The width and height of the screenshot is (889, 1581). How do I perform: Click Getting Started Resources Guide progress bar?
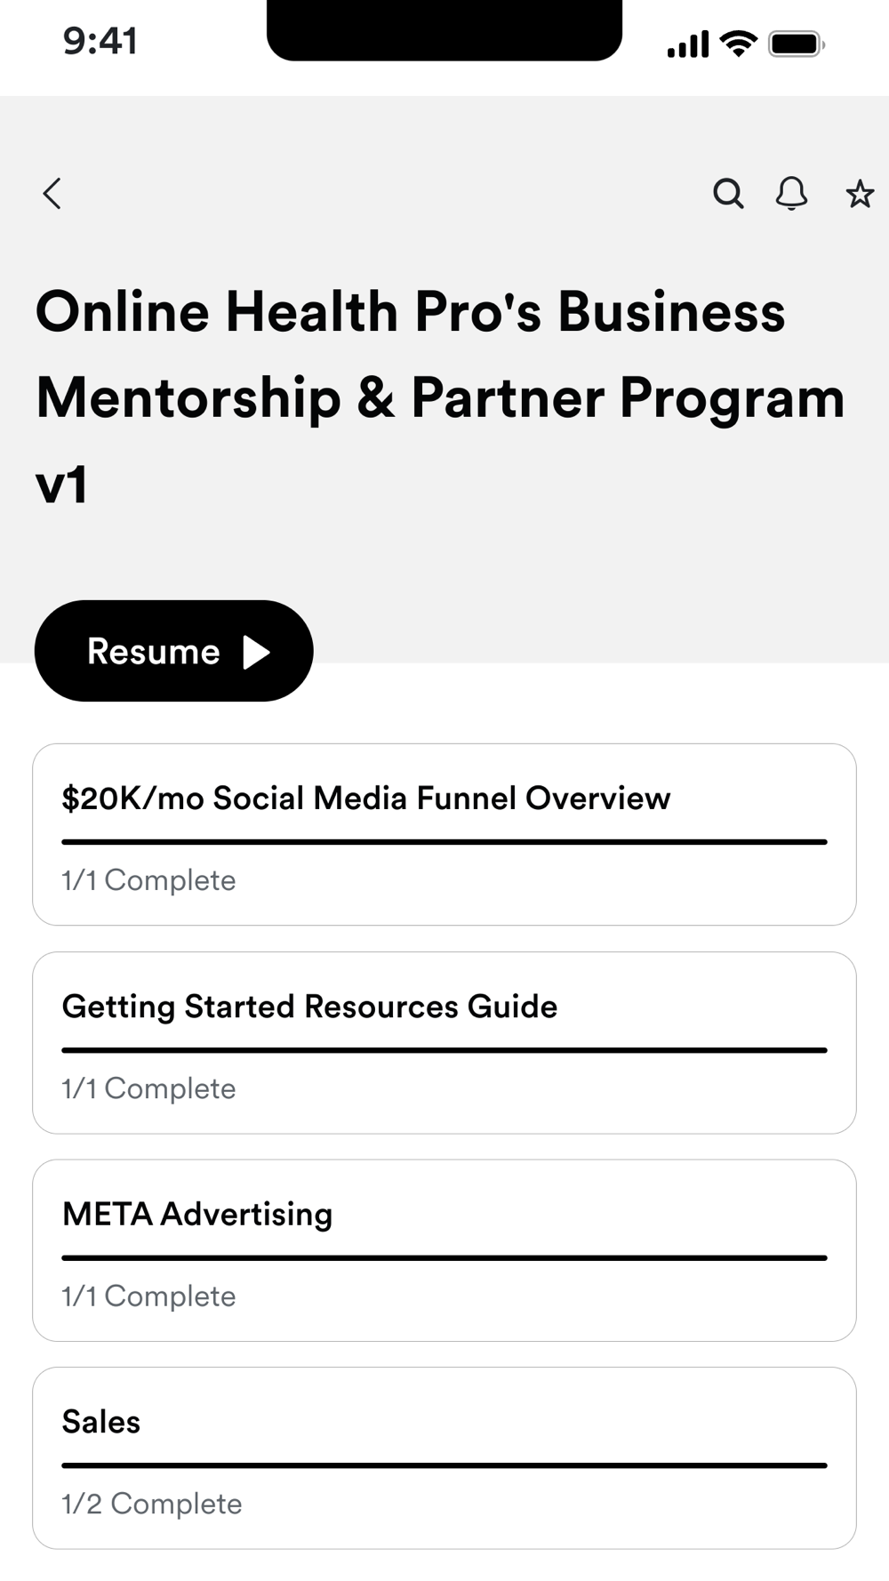(444, 1050)
